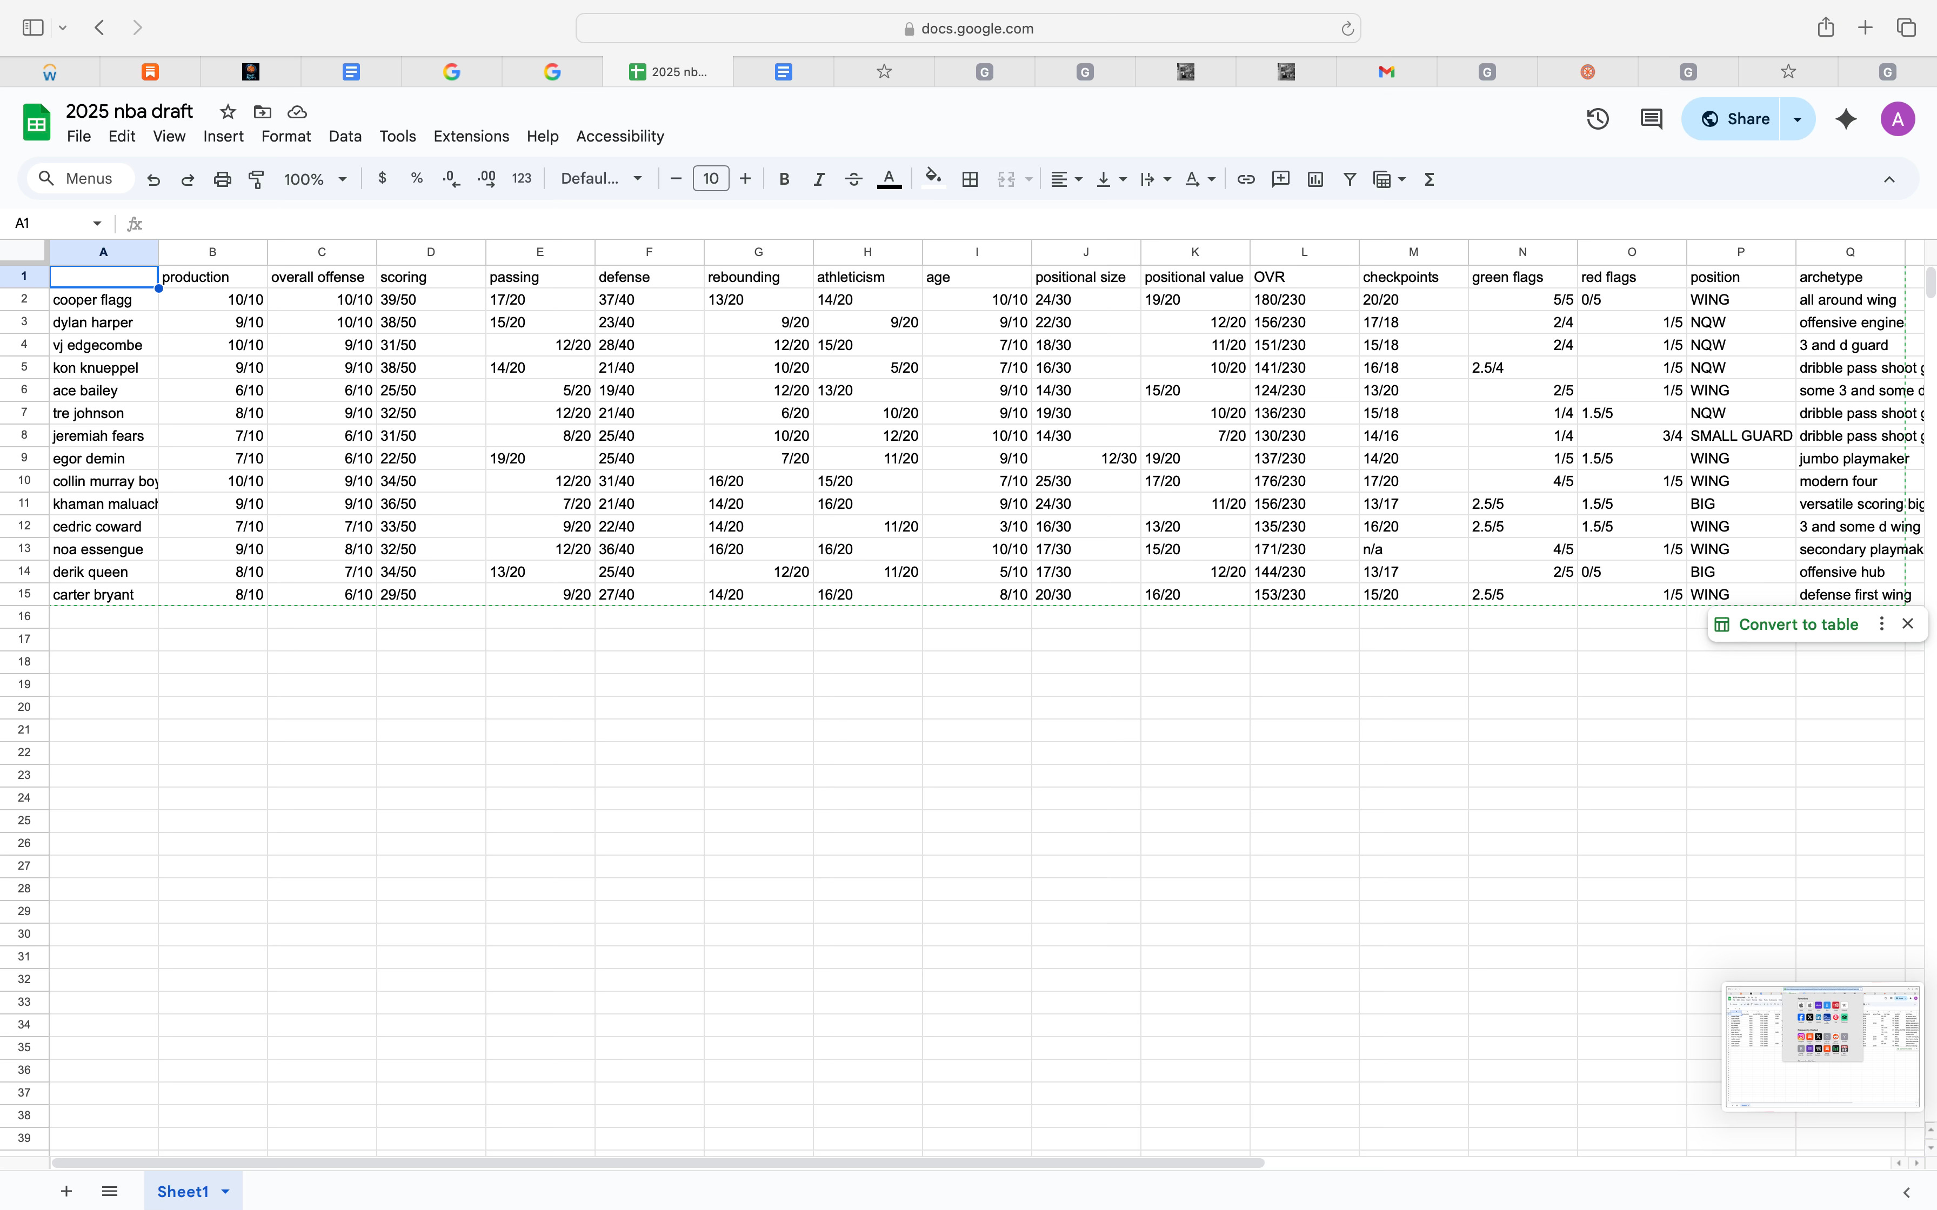Screen dimensions: 1937x1210
Task: Insert link using chain icon
Action: (1246, 179)
